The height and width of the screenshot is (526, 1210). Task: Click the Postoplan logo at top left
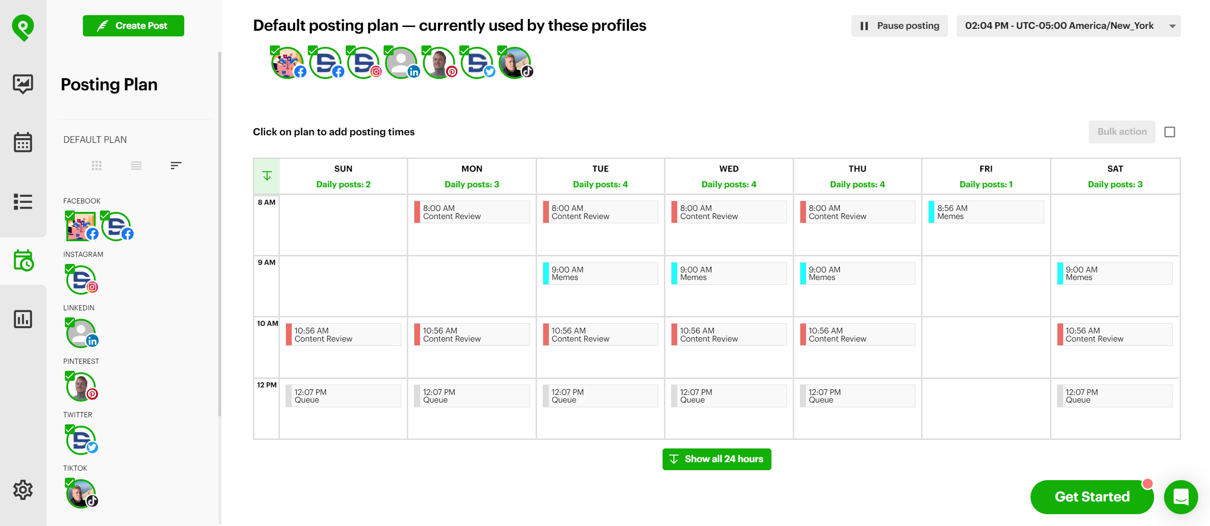tap(22, 27)
